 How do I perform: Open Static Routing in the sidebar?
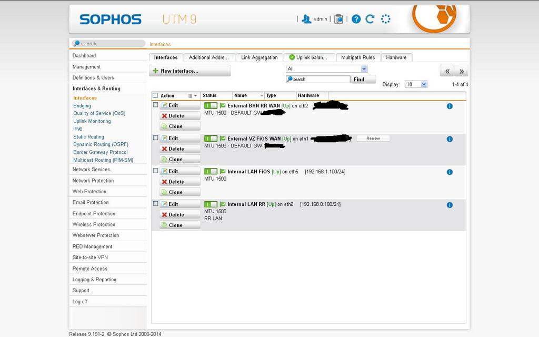(88, 137)
